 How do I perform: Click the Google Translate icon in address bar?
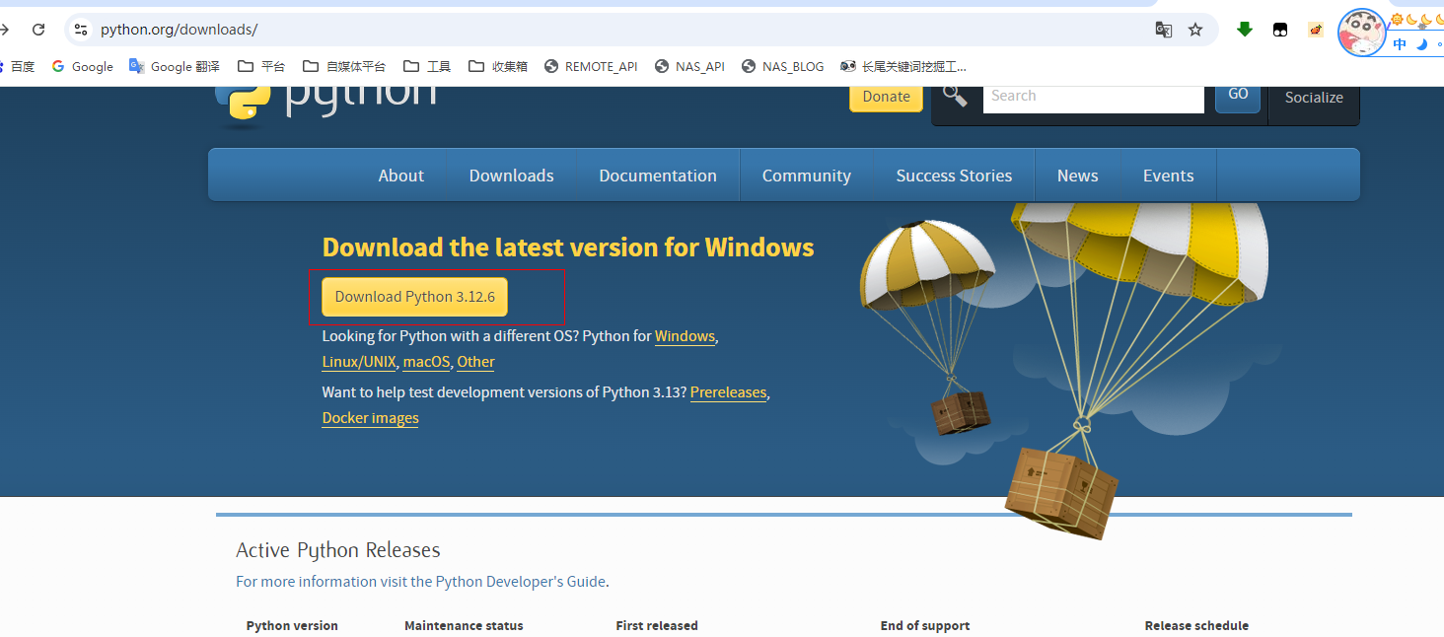(1164, 30)
